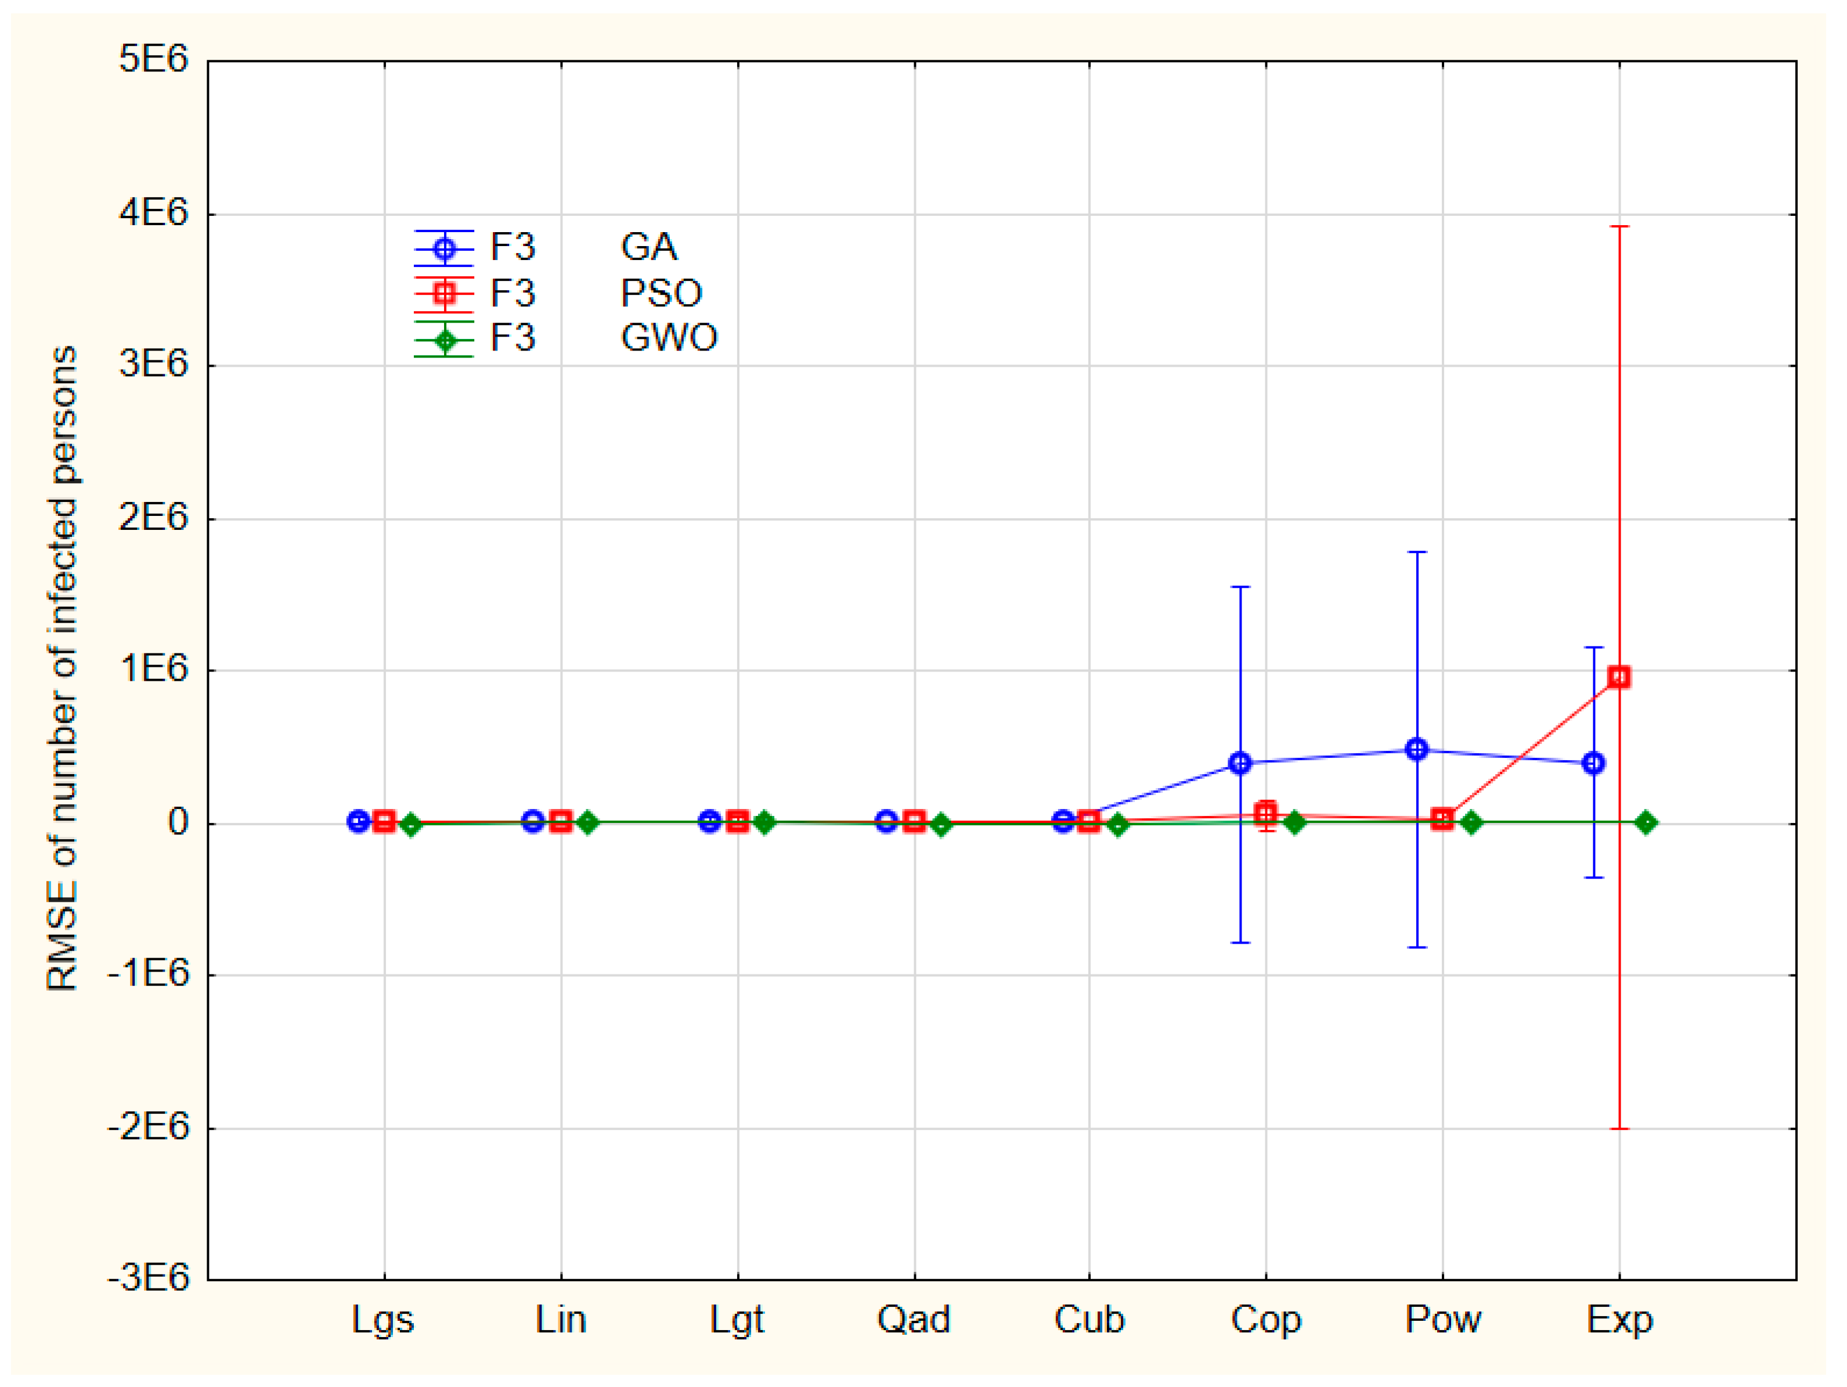1847x1387 pixels.
Task: Click the blue GA legend marker
Action: point(444,249)
